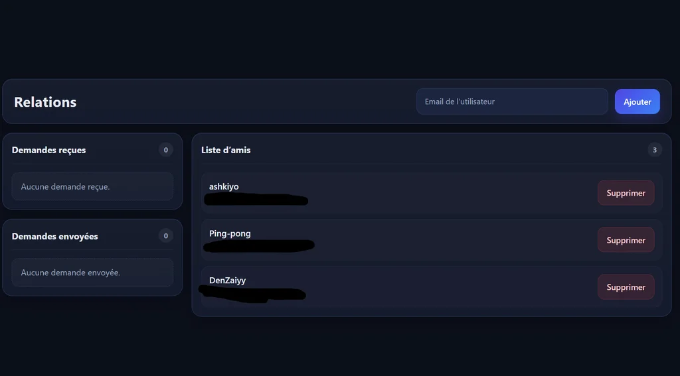680x376 pixels.
Task: Click the redacted email under Ping-pong
Action: pos(259,246)
